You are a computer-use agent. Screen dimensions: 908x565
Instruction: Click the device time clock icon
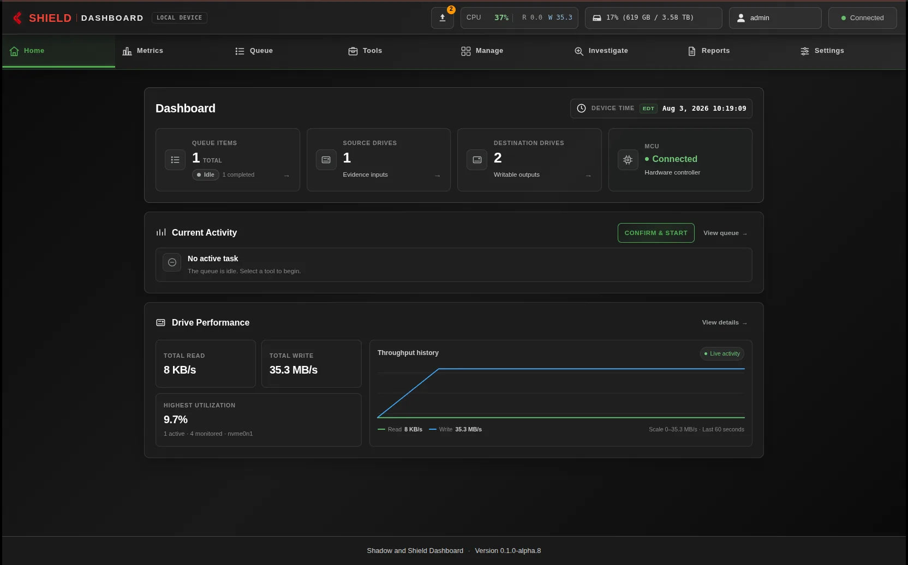582,109
